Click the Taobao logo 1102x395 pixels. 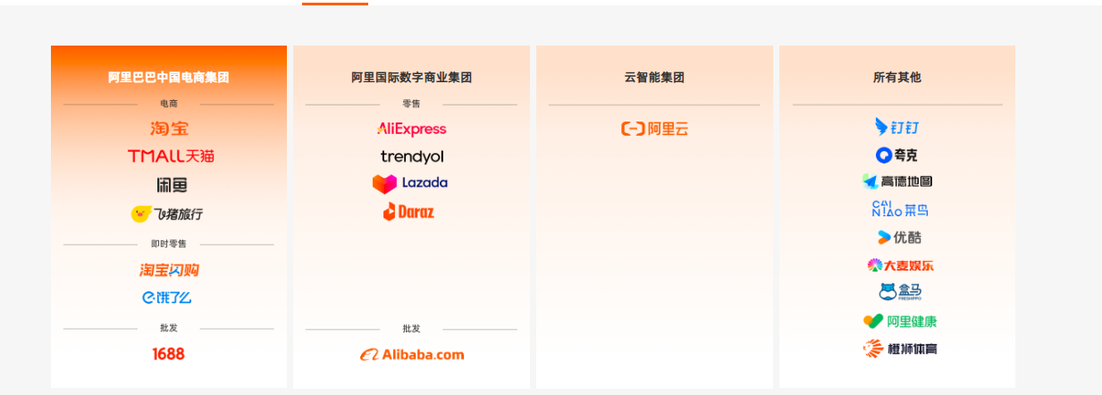(169, 129)
